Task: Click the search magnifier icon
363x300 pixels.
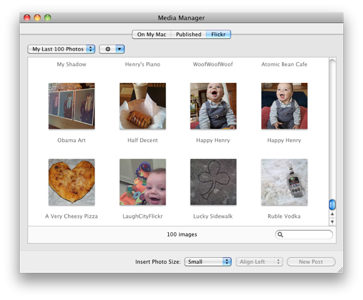Action: pyautogui.click(x=280, y=235)
